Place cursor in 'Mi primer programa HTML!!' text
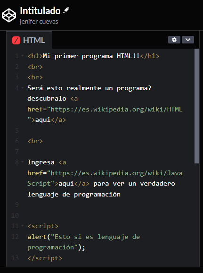The width and height of the screenshot is (203, 273). [x=91, y=56]
